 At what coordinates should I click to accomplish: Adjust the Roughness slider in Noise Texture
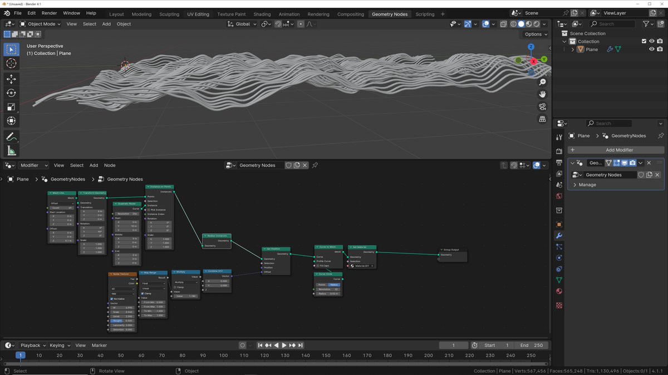[122, 321]
